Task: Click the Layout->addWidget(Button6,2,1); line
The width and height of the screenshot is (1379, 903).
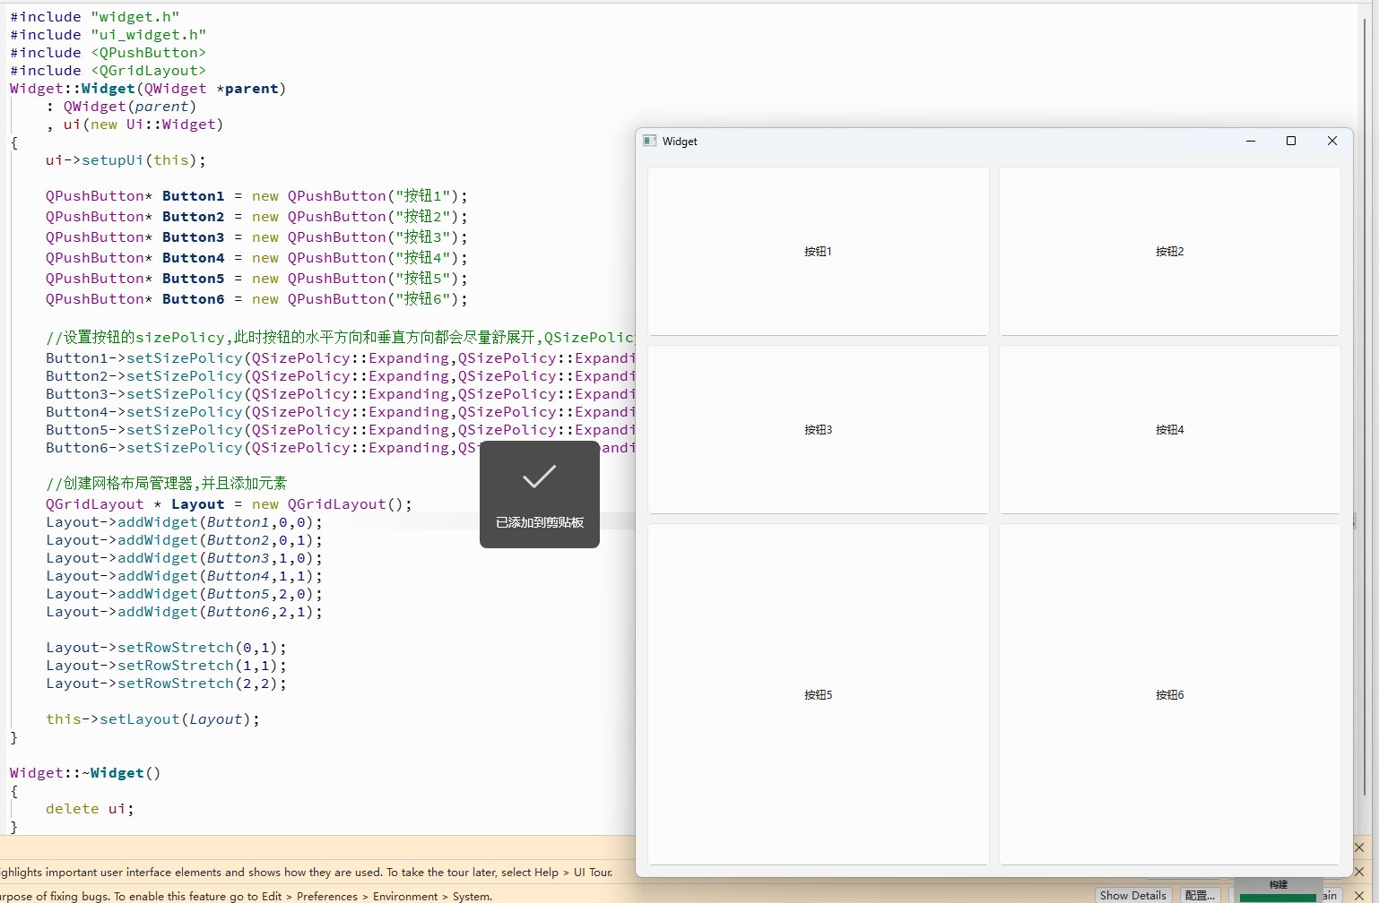Action: point(184,611)
